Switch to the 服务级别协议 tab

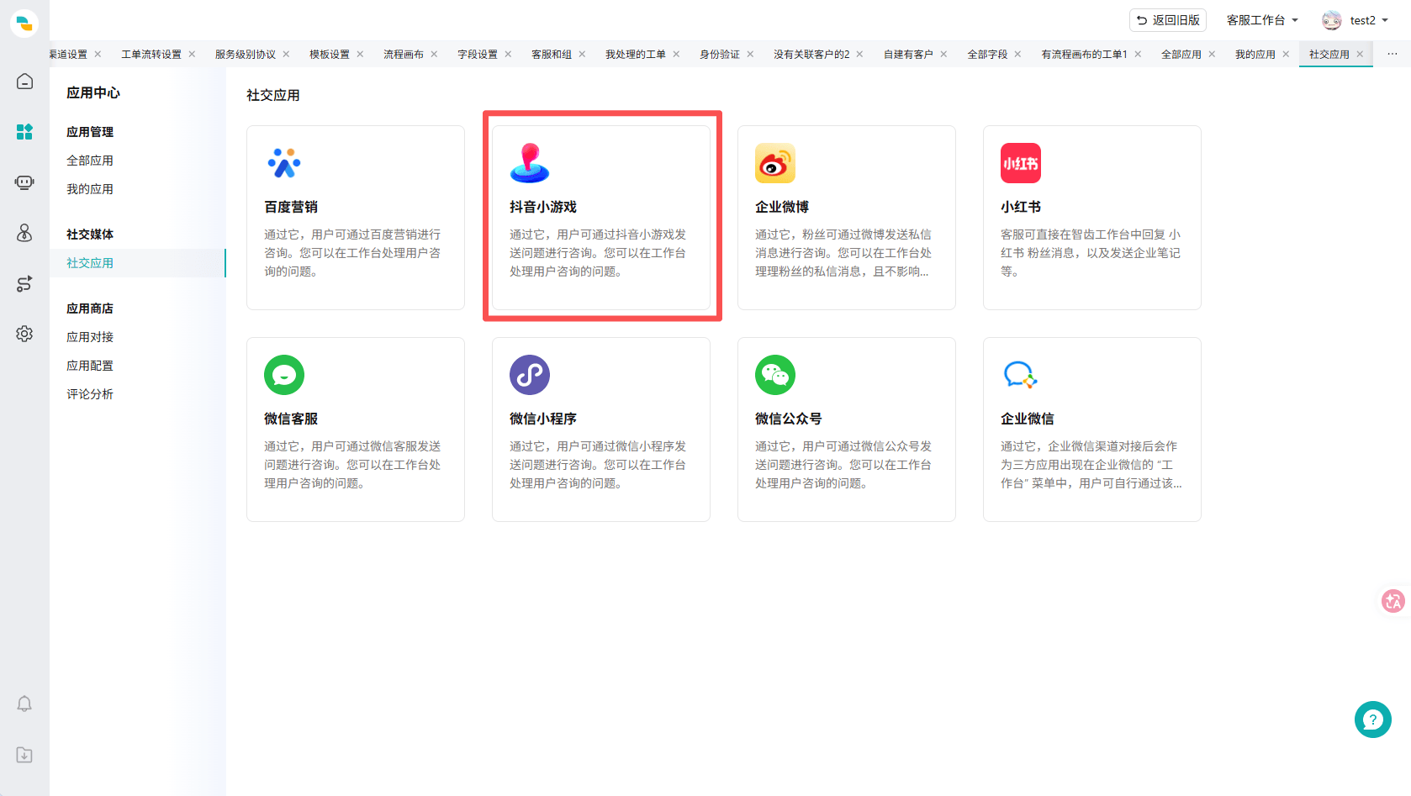tap(246, 54)
